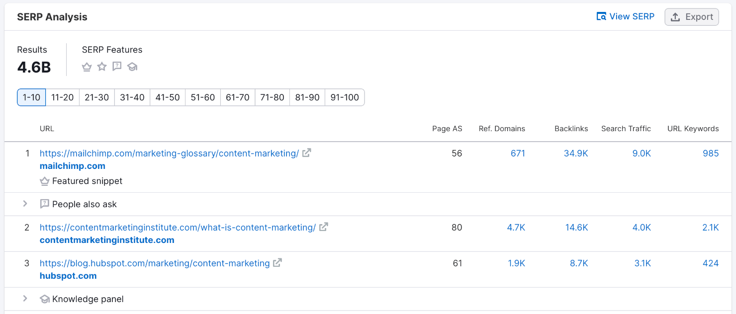Expand the People also ask row
Viewport: 736px width, 314px height.
(25, 204)
